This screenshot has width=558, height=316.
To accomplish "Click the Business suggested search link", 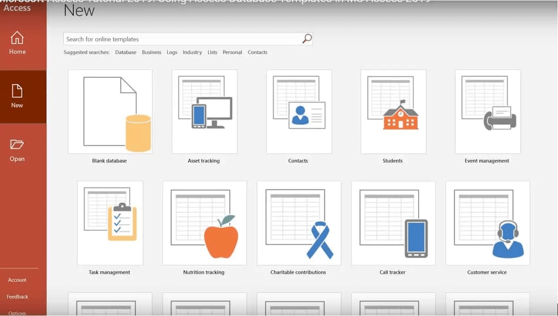I will (151, 52).
